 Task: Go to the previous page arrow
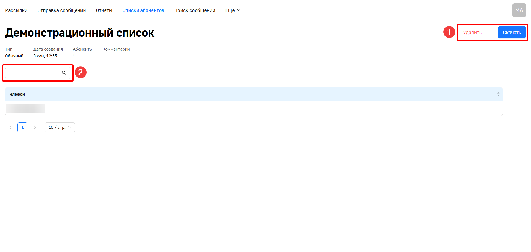(x=10, y=127)
